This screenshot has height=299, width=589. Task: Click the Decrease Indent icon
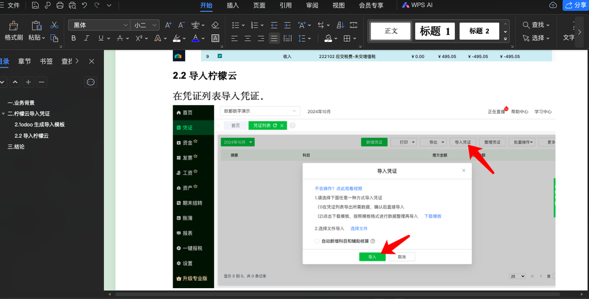pos(274,25)
